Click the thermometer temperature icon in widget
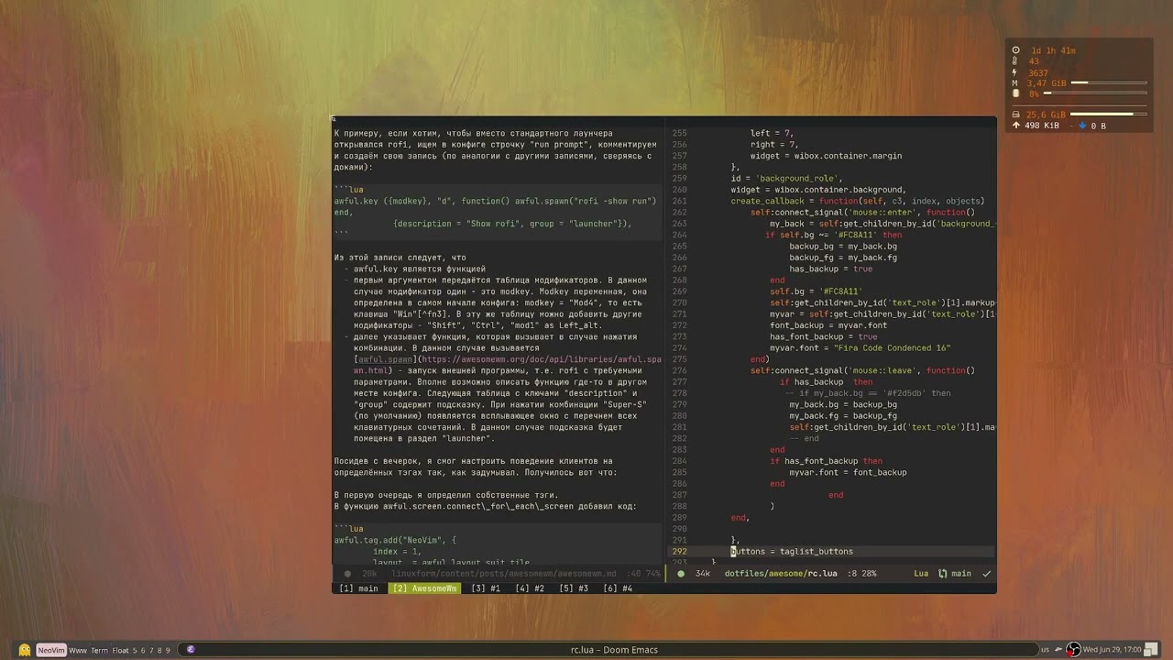Image resolution: width=1173 pixels, height=660 pixels. [1014, 61]
